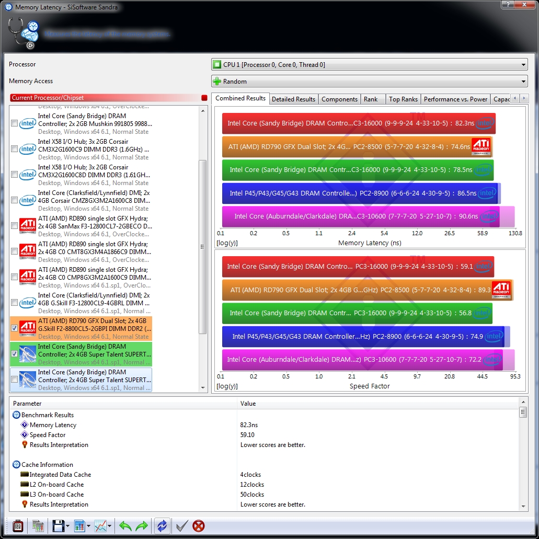Image resolution: width=539 pixels, height=539 pixels.
Task: Open the save icon dropdown arrow
Action: [x=67, y=526]
